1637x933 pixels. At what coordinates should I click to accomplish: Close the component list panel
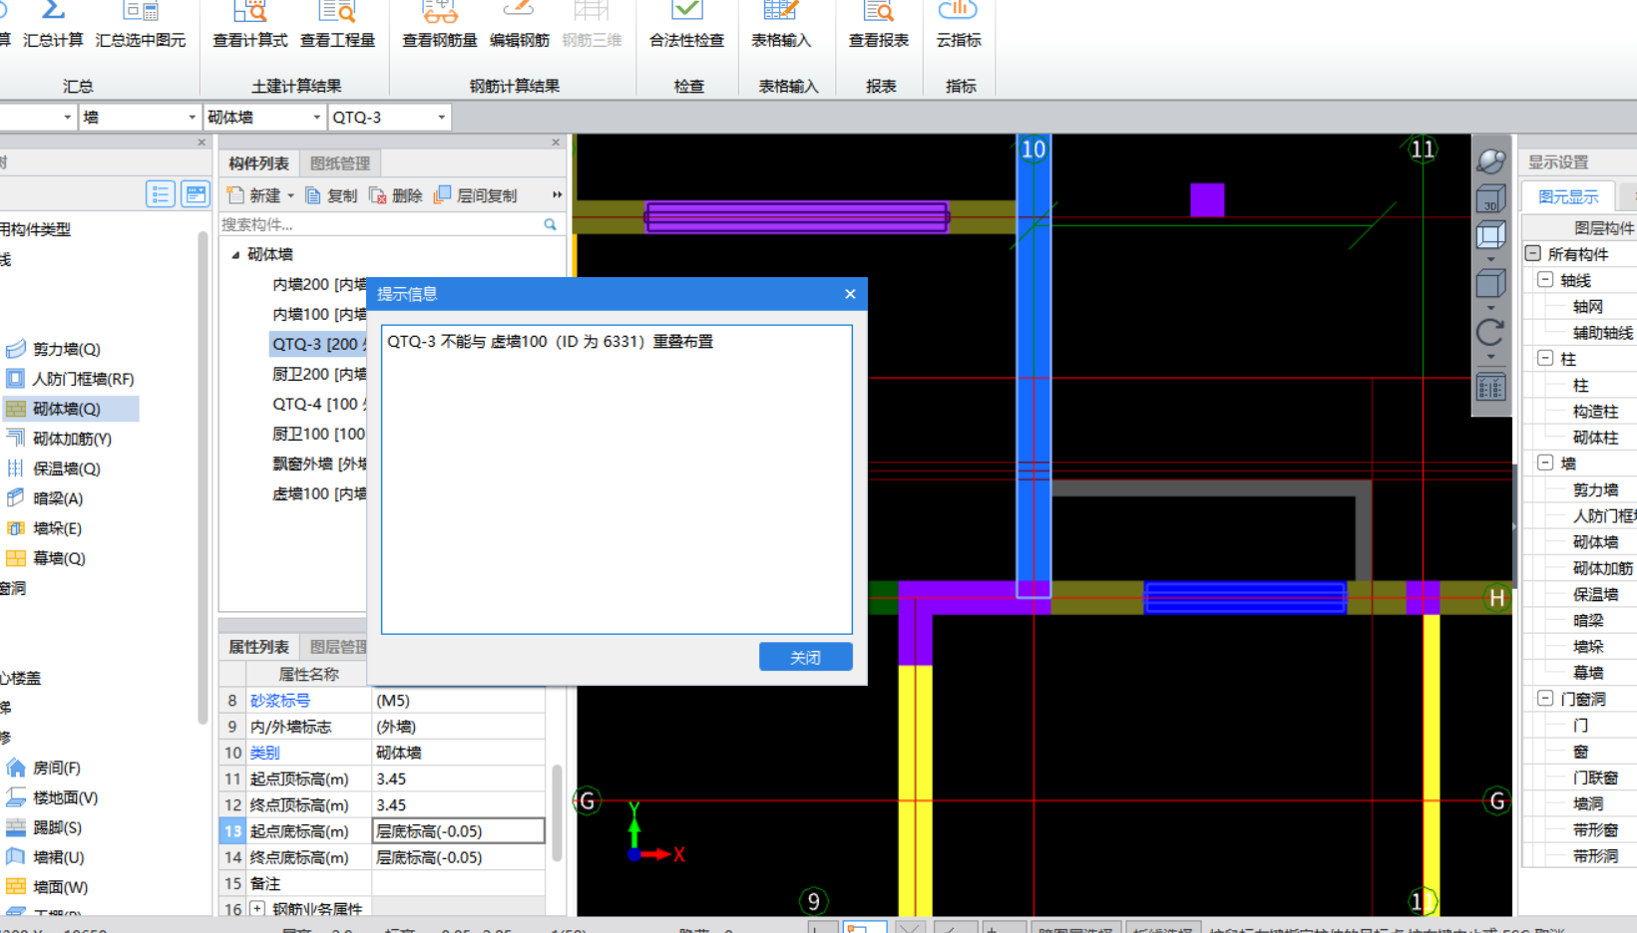pos(556,143)
